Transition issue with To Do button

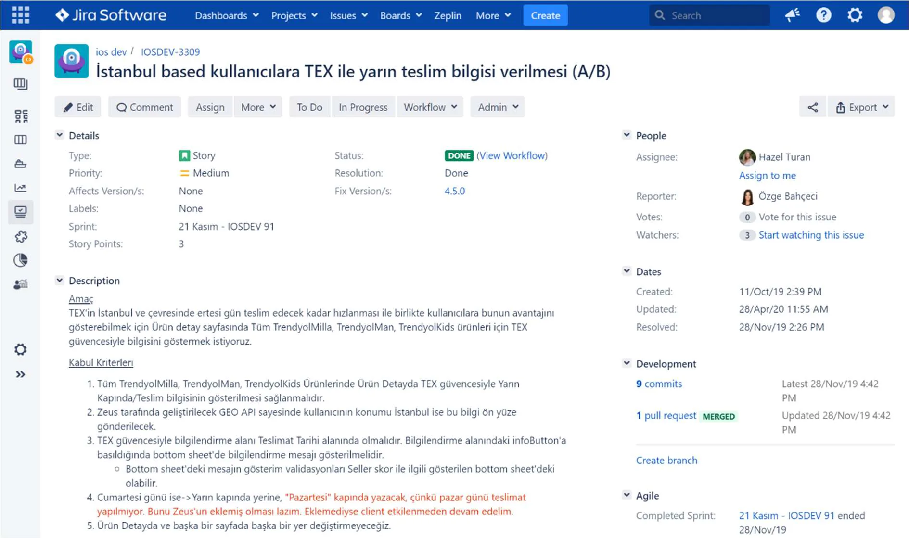(309, 107)
